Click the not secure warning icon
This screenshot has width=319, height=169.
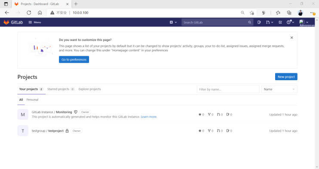point(52,12)
